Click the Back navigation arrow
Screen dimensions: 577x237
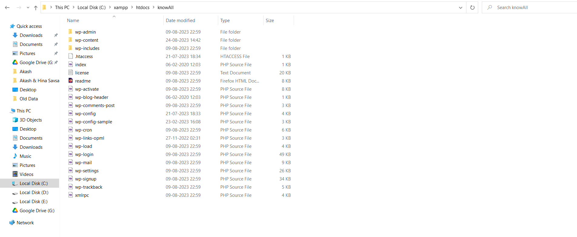pyautogui.click(x=7, y=8)
